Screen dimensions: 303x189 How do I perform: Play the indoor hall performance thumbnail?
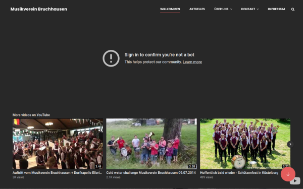(58, 144)
